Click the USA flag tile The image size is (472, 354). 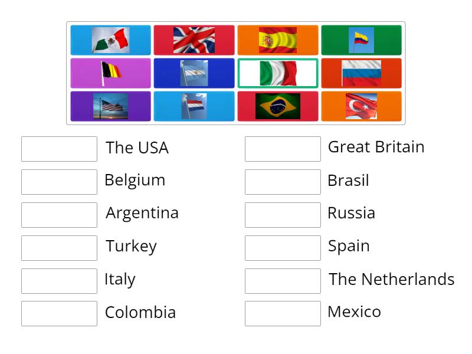click(110, 106)
